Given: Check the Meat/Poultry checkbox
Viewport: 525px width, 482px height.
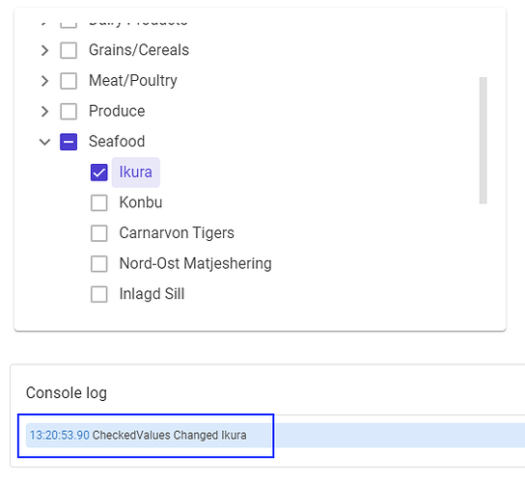Looking at the screenshot, I should 69,81.
